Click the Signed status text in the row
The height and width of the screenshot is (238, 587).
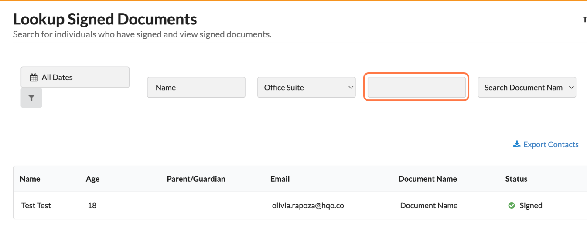531,206
